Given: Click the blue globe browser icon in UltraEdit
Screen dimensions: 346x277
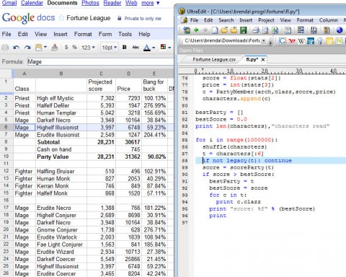Looking at the screenshot, I should [x=340, y=30].
